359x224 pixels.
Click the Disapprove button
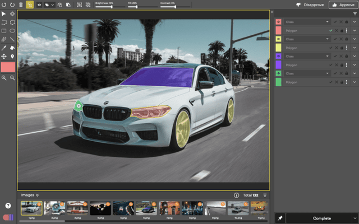310,5
